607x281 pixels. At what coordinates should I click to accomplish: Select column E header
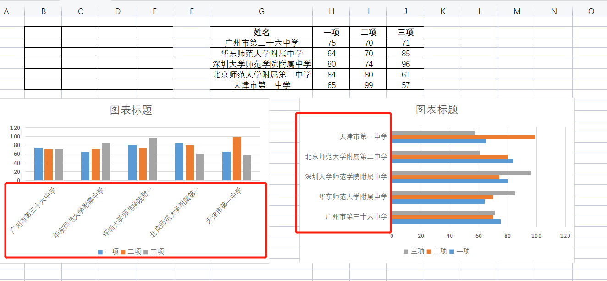[155, 11]
